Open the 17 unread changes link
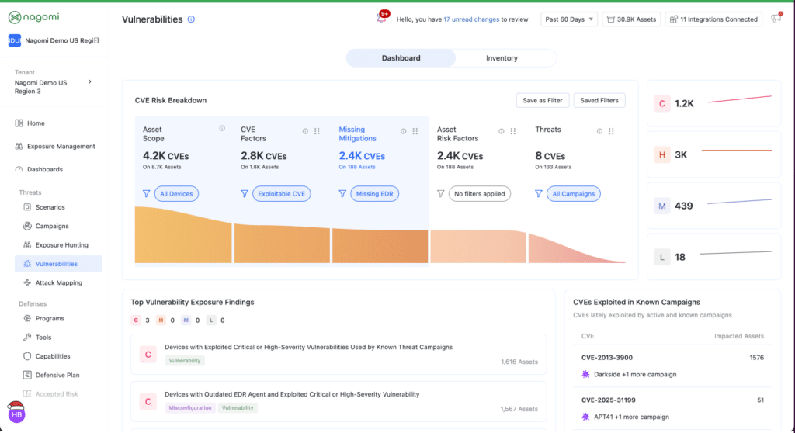Viewport: 795px width, 433px height. click(471, 19)
